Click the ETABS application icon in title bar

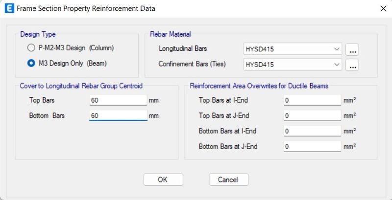coord(9,8)
